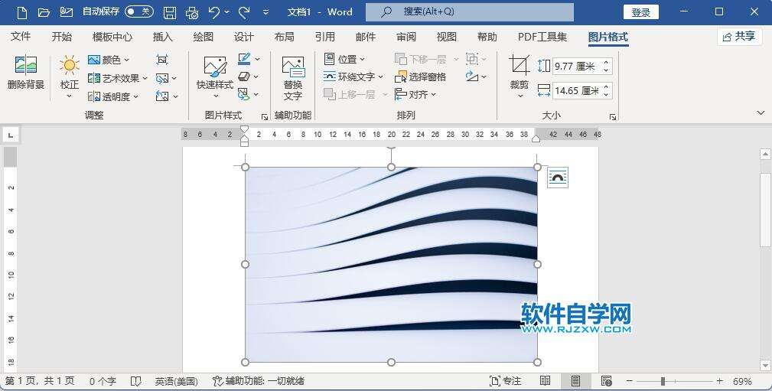The width and height of the screenshot is (772, 391).
Task: Click the Undo arrow icon
Action: point(213,12)
